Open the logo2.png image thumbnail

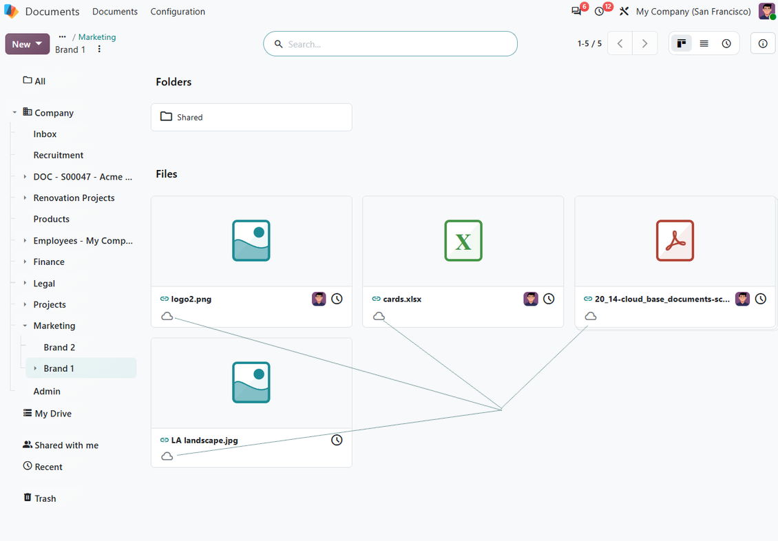point(251,240)
